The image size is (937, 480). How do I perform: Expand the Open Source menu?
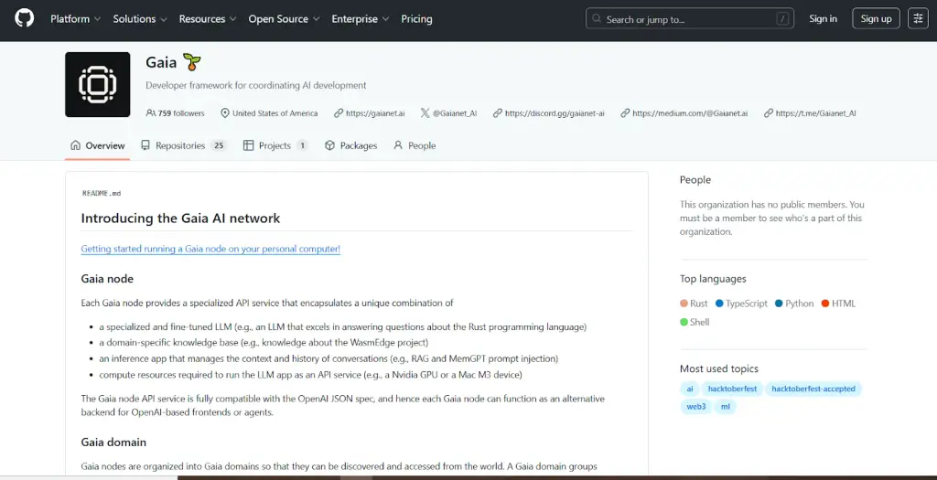tap(284, 19)
